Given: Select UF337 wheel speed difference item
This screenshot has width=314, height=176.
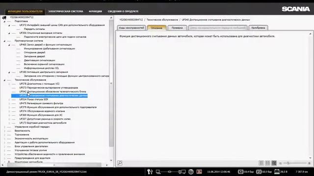Looking at the screenshot, I should 45,119.
